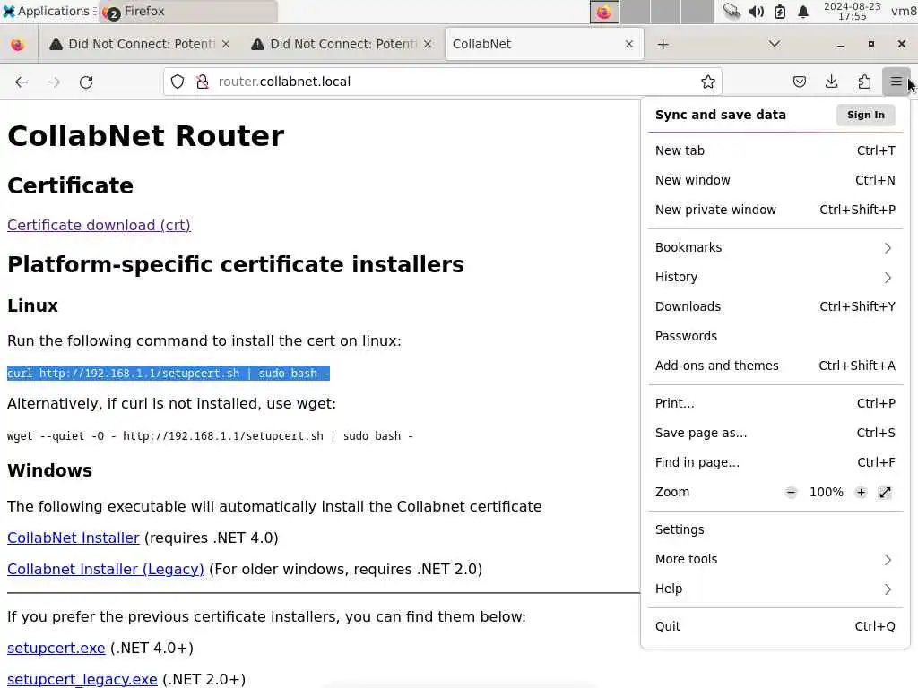Open the volume speaker tray icon

757,11
